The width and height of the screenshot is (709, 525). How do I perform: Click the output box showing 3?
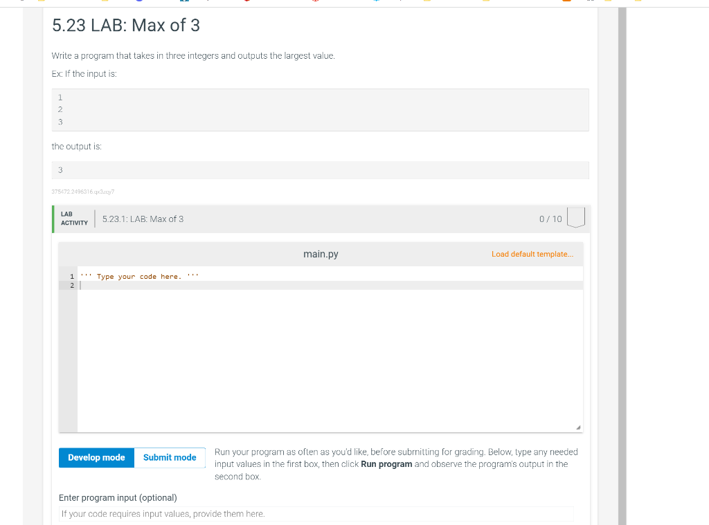click(x=320, y=169)
